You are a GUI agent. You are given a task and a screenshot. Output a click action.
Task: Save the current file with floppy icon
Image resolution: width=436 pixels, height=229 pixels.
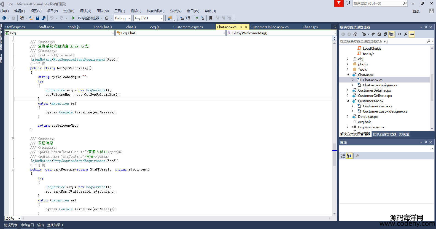pyautogui.click(x=37, y=18)
